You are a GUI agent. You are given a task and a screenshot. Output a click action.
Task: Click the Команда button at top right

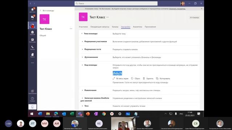[195, 18]
